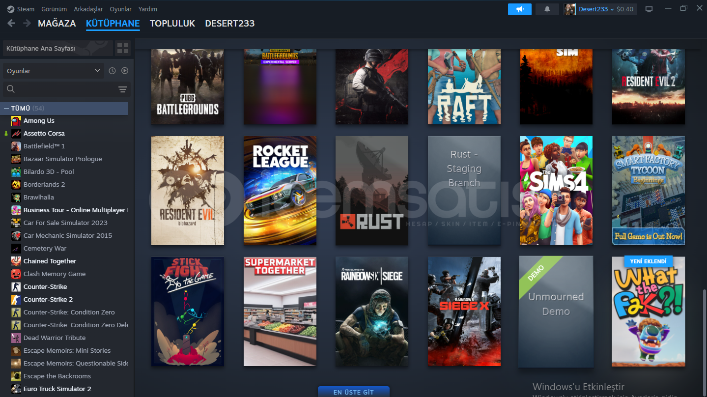Open Rainbow Six Siege cover
707x397 pixels.
coord(372,312)
